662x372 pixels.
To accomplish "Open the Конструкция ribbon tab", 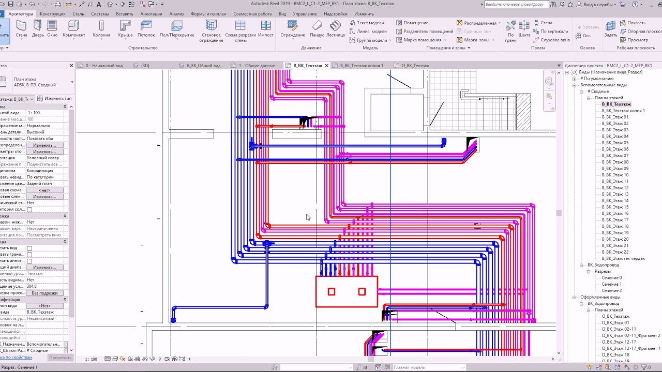I will [53, 14].
